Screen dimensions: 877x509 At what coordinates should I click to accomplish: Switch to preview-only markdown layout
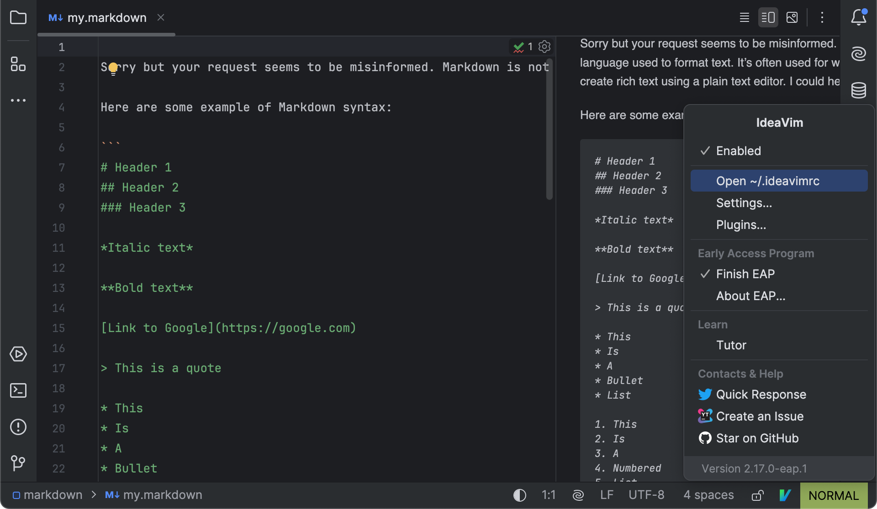pyautogui.click(x=792, y=17)
